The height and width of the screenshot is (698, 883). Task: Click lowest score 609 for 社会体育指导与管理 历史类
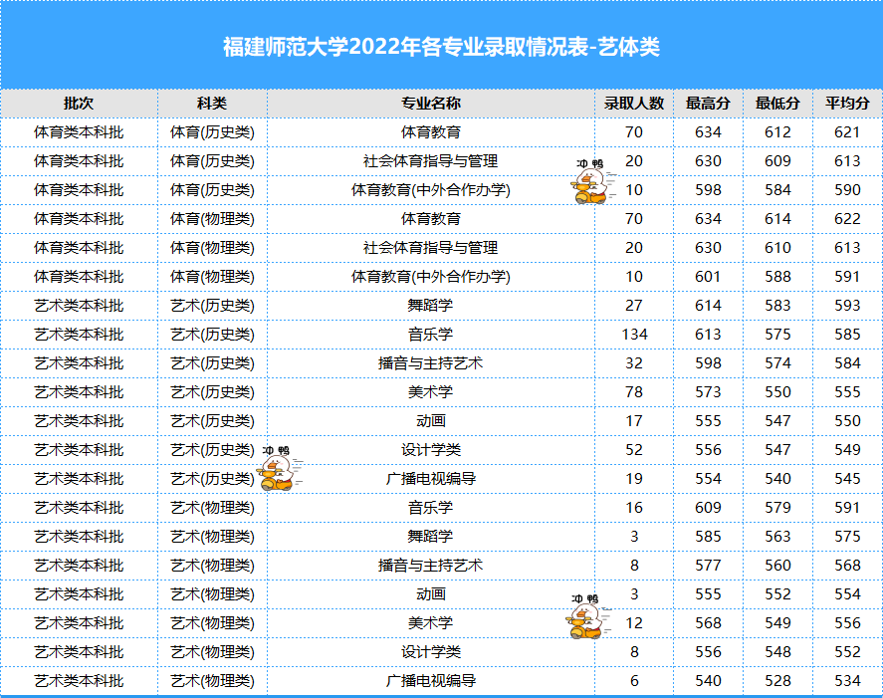click(x=777, y=161)
